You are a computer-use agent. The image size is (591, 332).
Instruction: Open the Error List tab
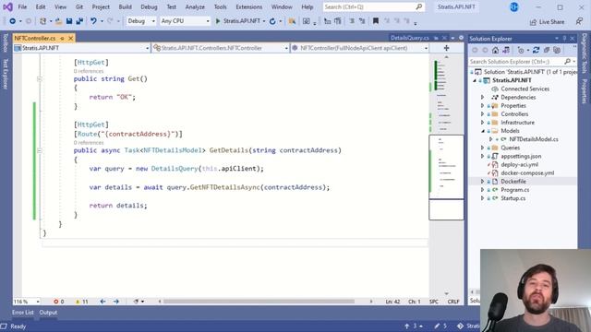[22, 313]
